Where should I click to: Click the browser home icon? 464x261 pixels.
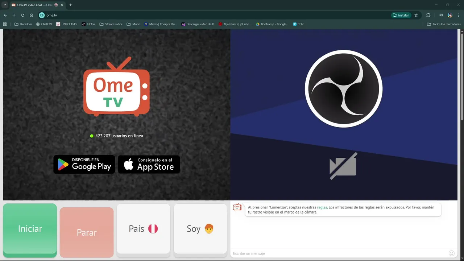(x=32, y=15)
